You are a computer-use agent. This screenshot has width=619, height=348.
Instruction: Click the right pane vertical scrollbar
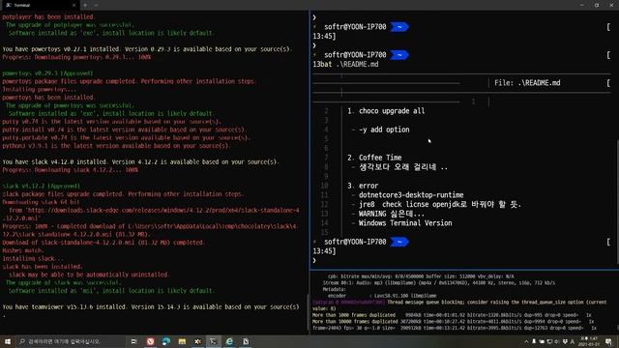coord(617,201)
